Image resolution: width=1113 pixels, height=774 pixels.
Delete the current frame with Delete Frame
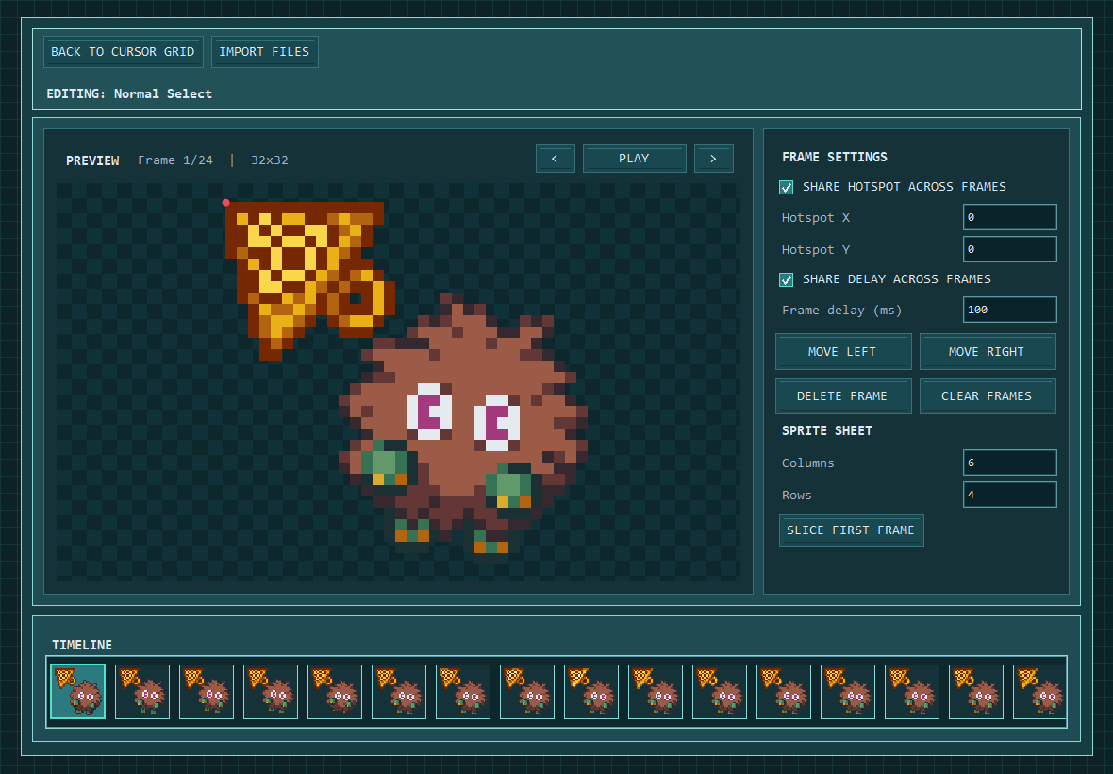pyautogui.click(x=843, y=395)
